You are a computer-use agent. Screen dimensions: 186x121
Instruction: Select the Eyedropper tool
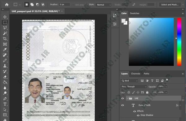(x=5, y=50)
